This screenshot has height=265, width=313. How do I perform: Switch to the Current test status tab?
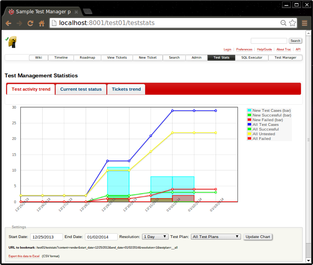coord(81,89)
